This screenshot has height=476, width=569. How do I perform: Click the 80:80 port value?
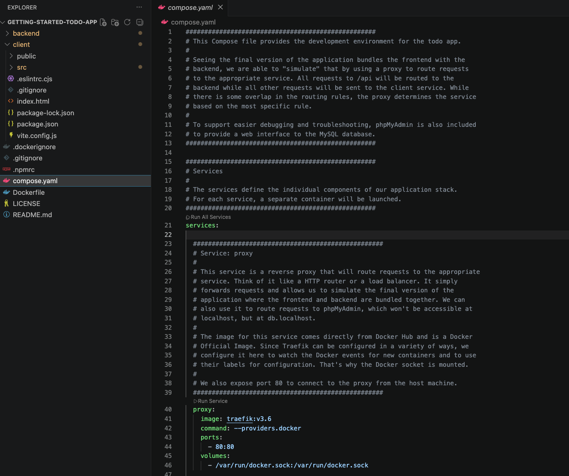(x=225, y=447)
